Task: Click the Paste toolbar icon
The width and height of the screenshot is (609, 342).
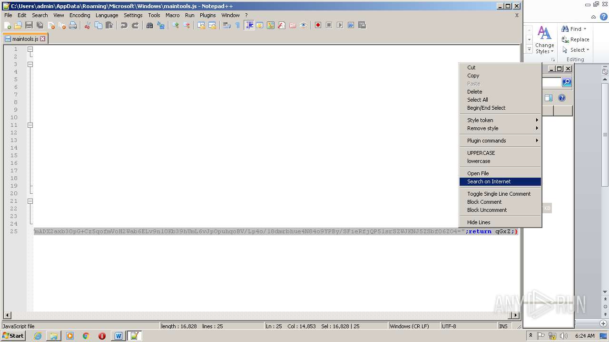Action: pyautogui.click(x=109, y=25)
